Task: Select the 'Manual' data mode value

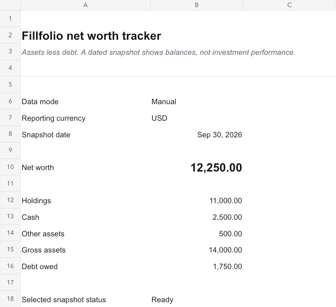Action: [197, 101]
